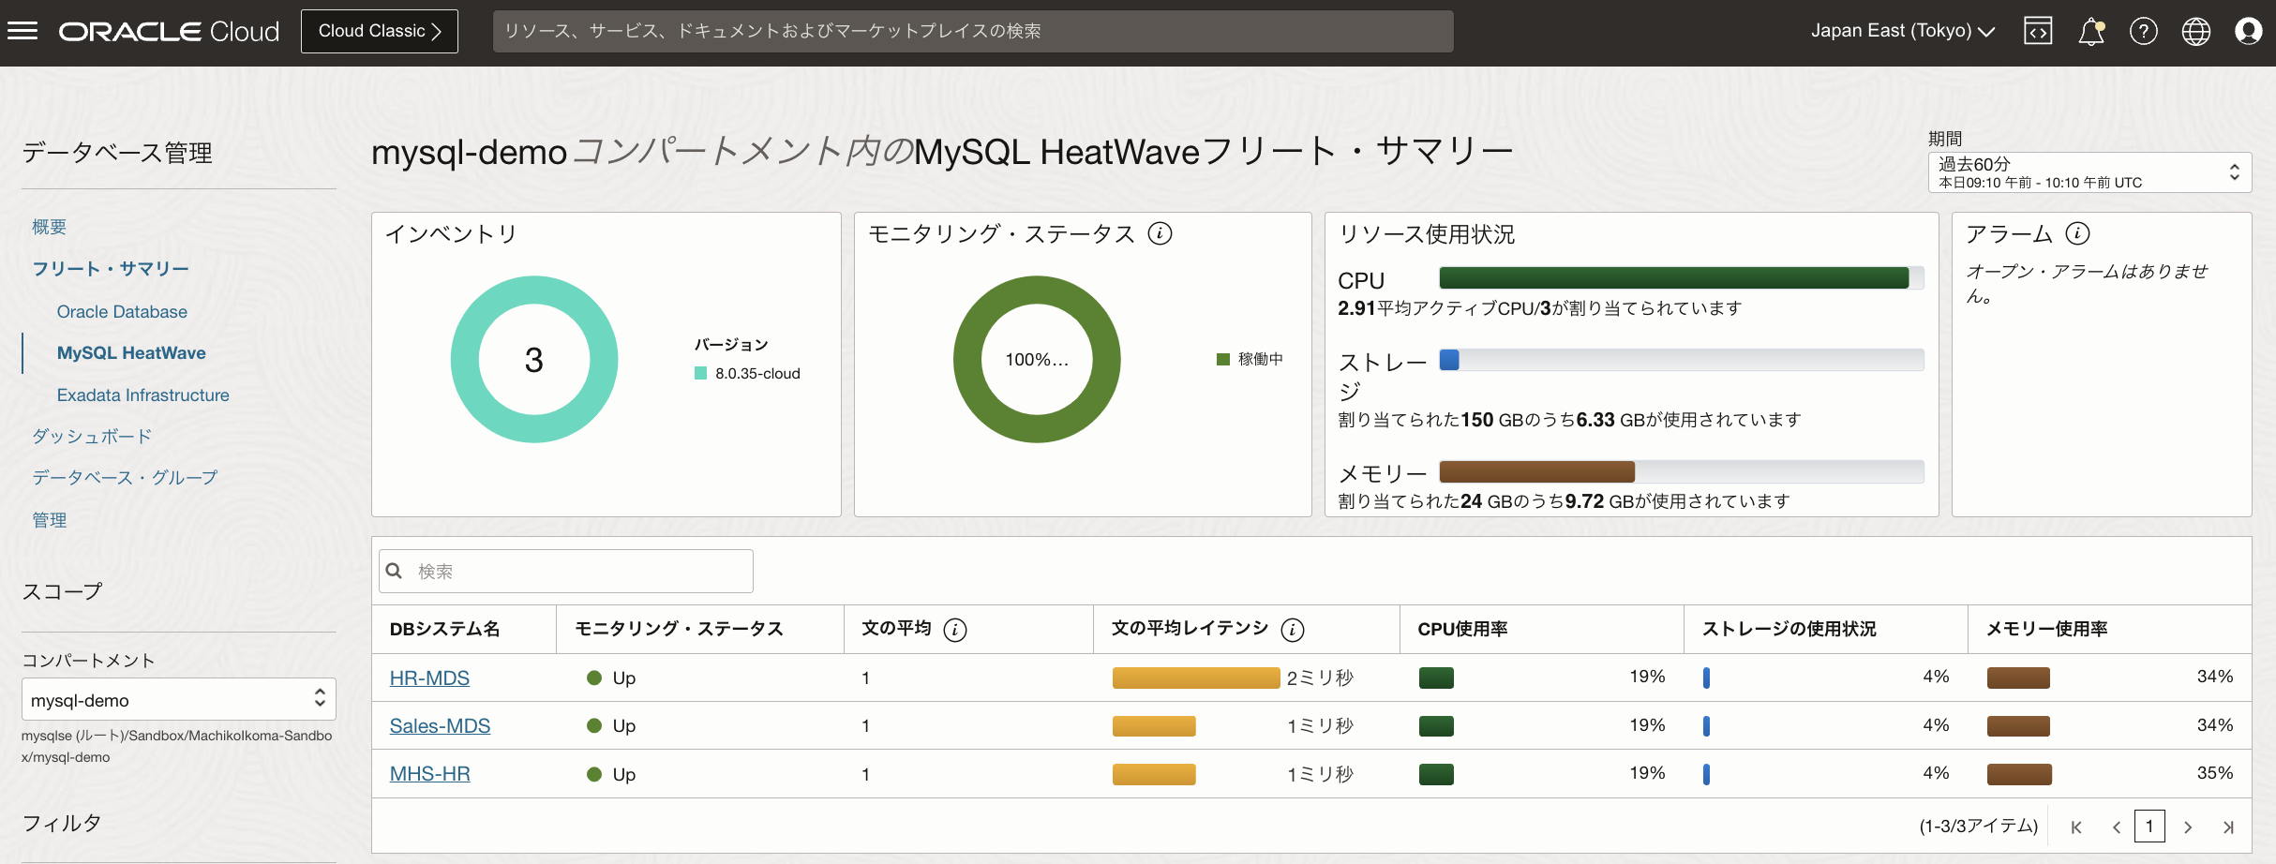Click info icon in 文の平均レイテンシ column header
This screenshot has width=2276, height=864.
pyautogui.click(x=1293, y=630)
